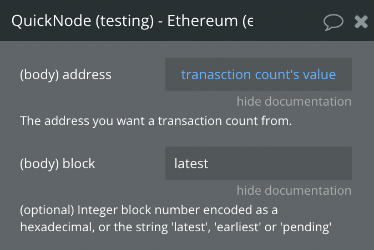Click the left padding inside address box

point(173,74)
